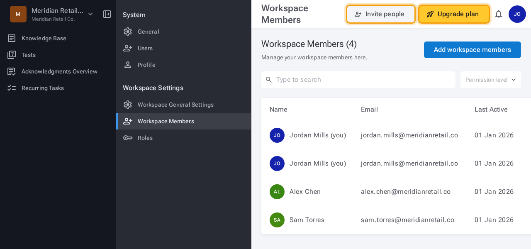Open Knowledge Base page
Screen dimensions: 531x249
tap(44, 38)
